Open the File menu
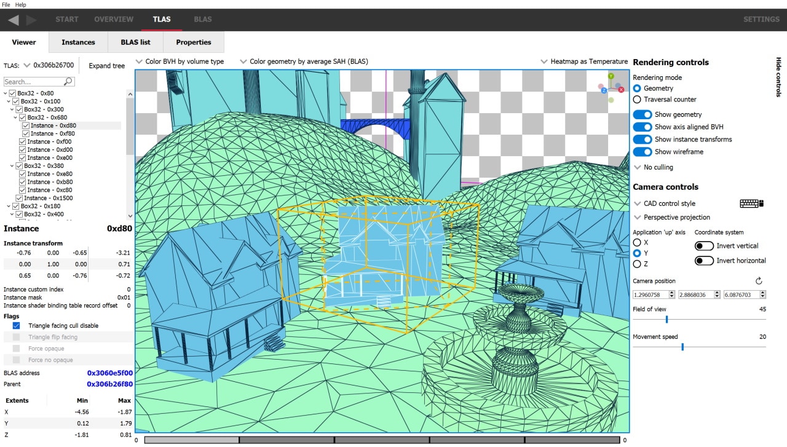Screen dimensions: 787x447 coord(5,4)
